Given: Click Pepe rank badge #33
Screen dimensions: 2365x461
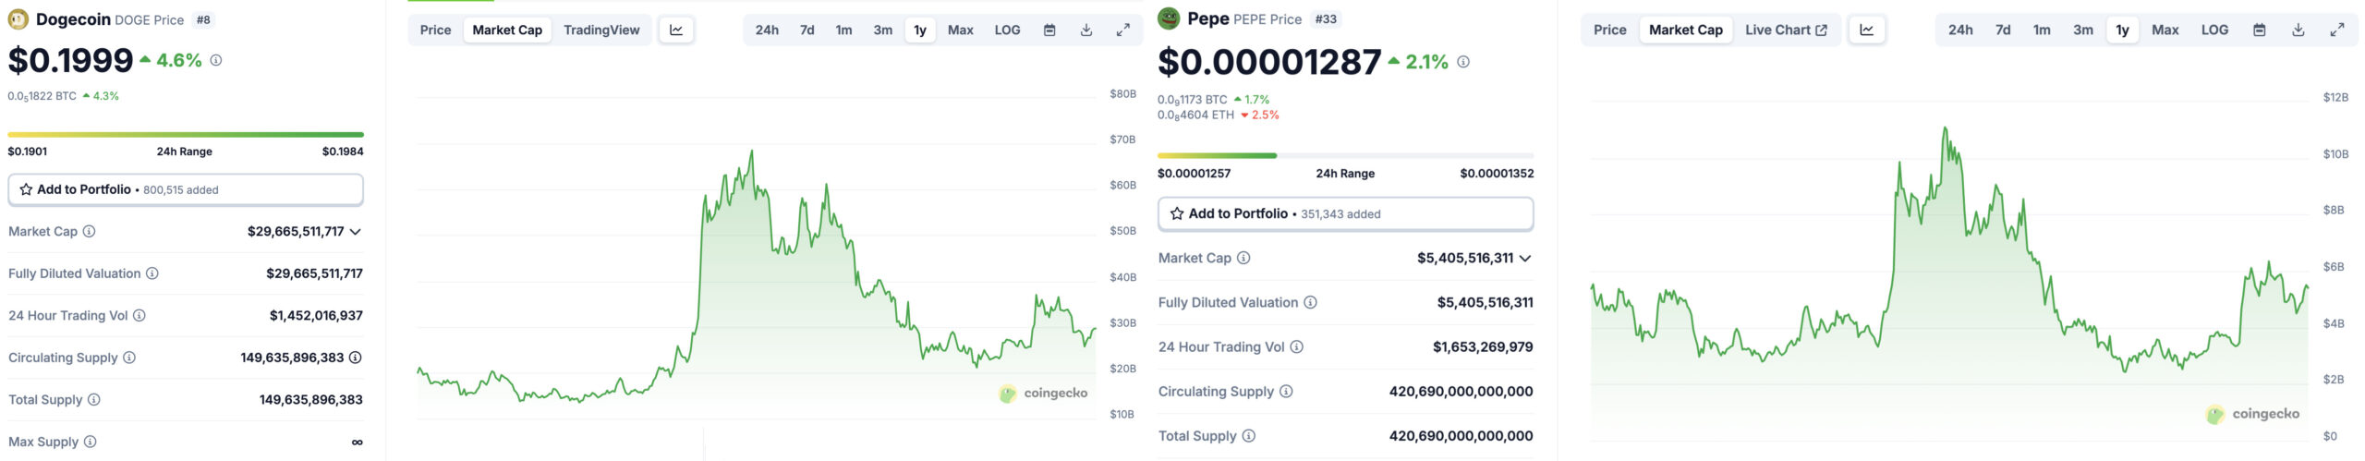Looking at the screenshot, I should (1326, 18).
